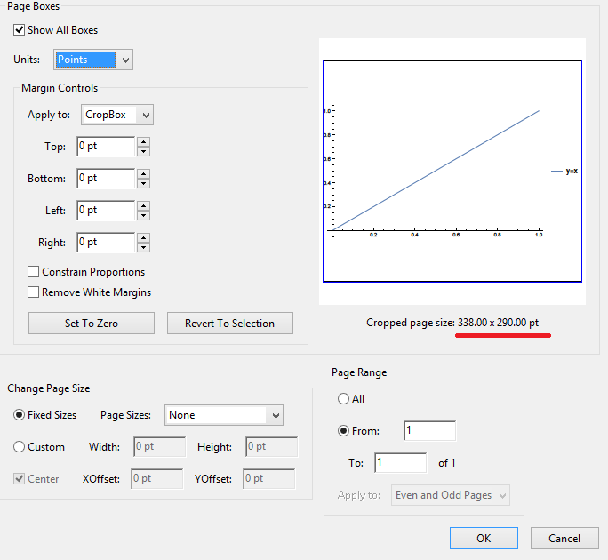
Task: Open the Units dropdown showing Points
Action: click(x=93, y=60)
